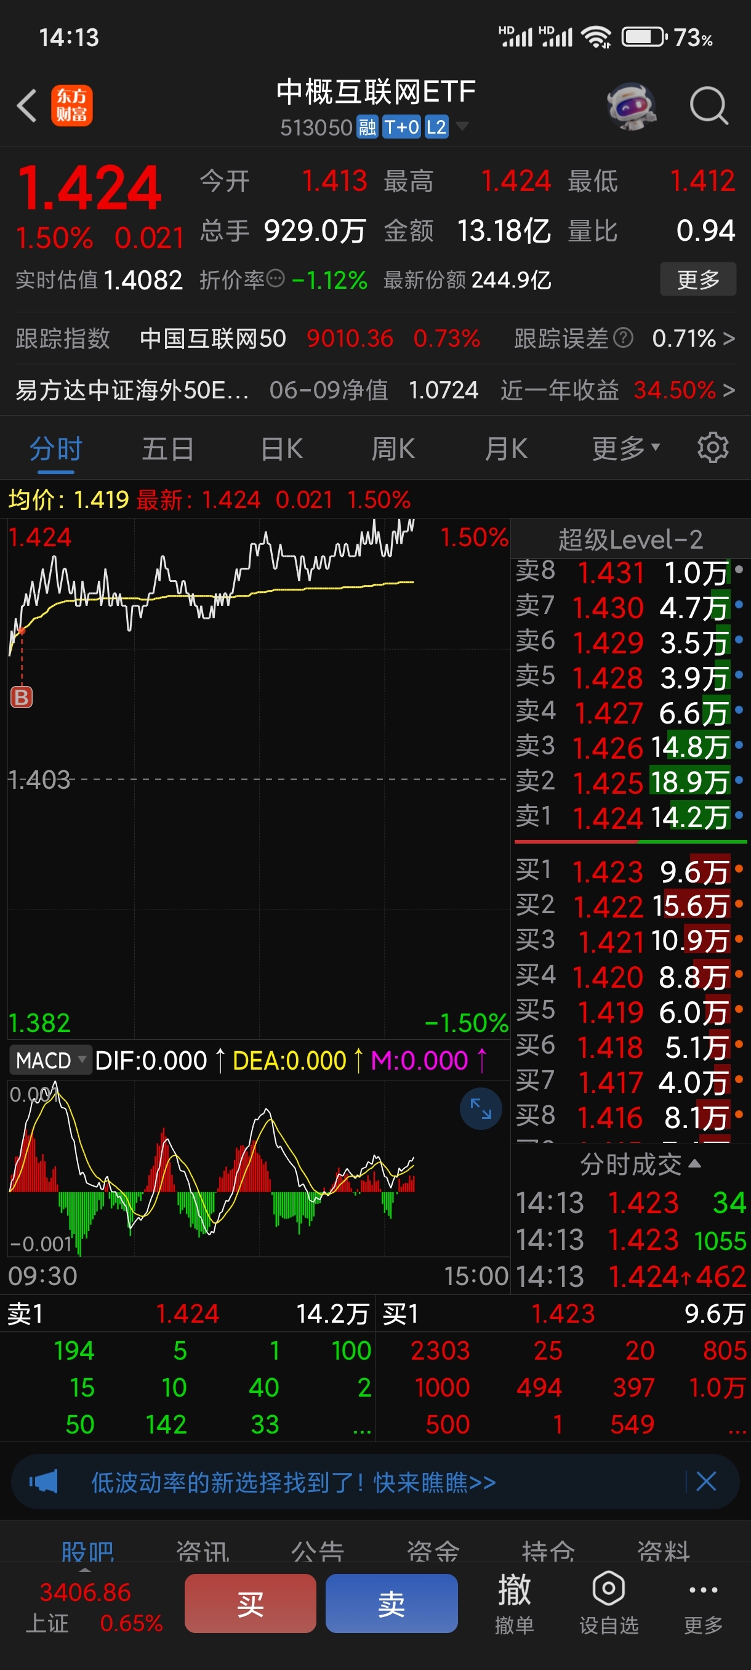Open the 东方财富 logo icon
The height and width of the screenshot is (1670, 751).
pyautogui.click(x=72, y=106)
